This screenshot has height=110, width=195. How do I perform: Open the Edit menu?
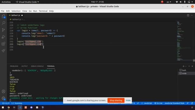tap(8, 11)
